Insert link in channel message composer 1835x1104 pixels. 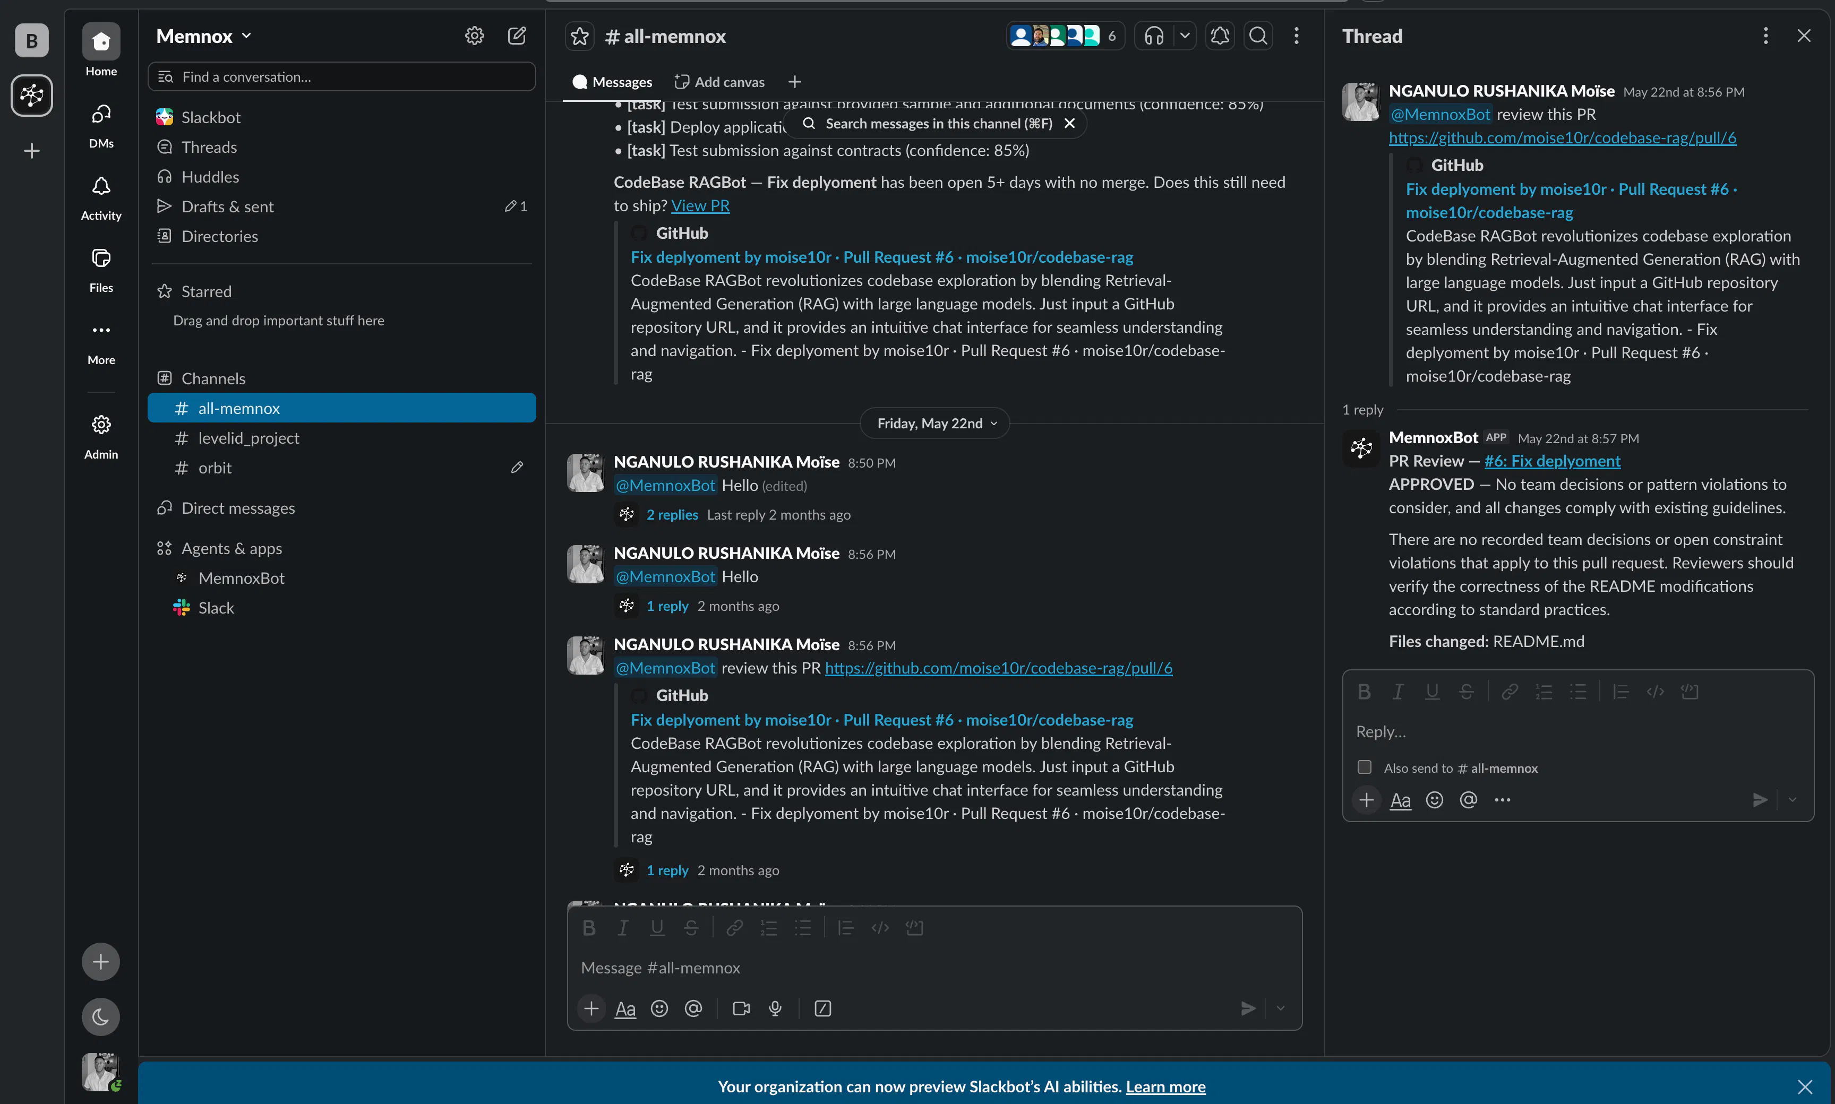point(734,928)
